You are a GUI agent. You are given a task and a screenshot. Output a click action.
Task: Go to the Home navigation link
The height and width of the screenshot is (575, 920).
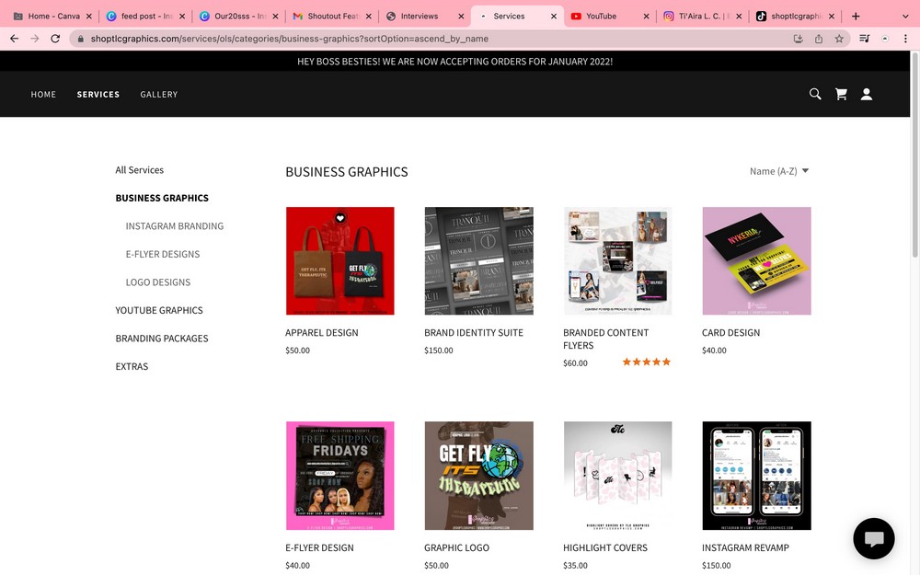[x=43, y=94]
